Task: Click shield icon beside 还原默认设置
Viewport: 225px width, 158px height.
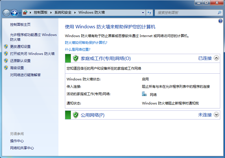Action: tap(6, 61)
